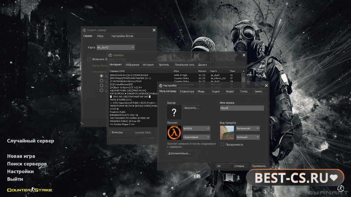This screenshot has width=351, height=197.
Task: Open the 'Оранжевый' logo color dropdown
Action: (196, 137)
